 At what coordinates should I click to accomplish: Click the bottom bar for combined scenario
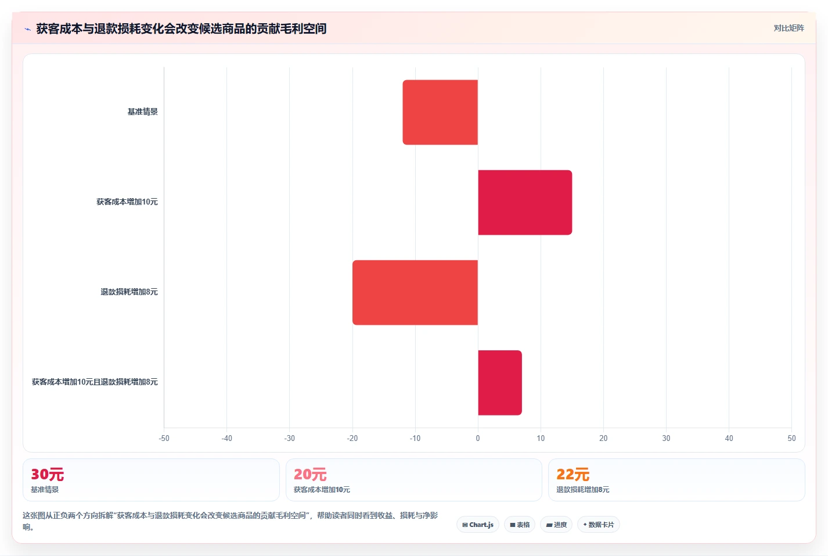click(x=500, y=382)
